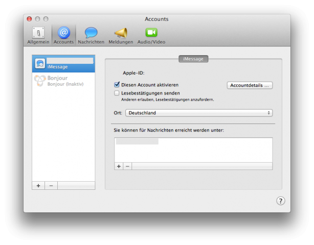Enable Lesebestätigungen senden checkbox

click(x=117, y=93)
